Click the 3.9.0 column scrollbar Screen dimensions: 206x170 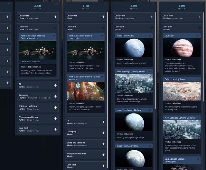[x=204, y=57]
